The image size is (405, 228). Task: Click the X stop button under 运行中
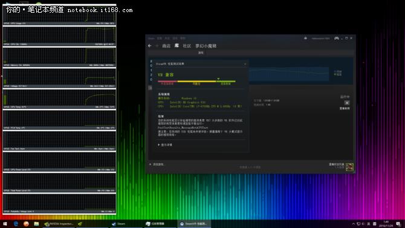[347, 103]
